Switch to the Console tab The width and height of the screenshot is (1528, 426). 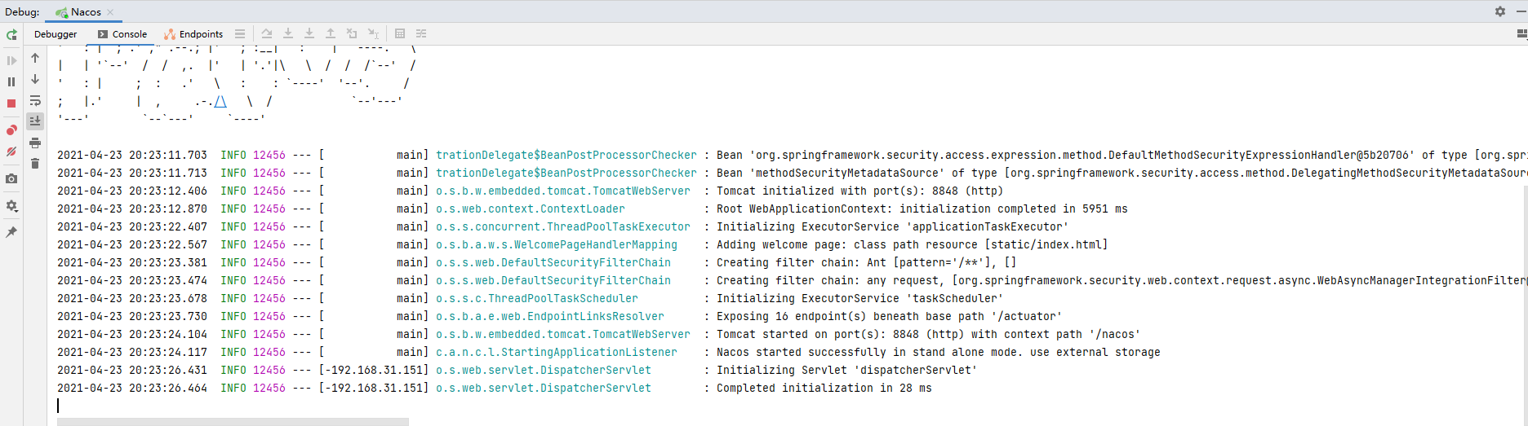point(122,34)
